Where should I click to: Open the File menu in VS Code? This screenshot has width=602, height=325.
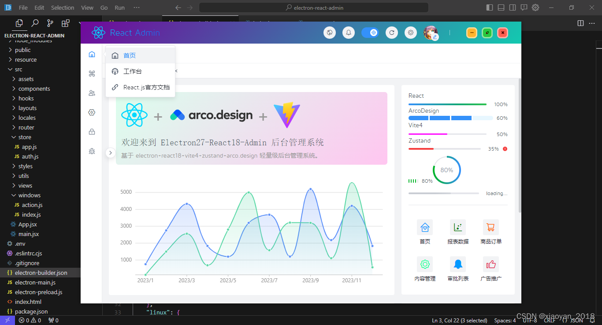[x=23, y=7]
